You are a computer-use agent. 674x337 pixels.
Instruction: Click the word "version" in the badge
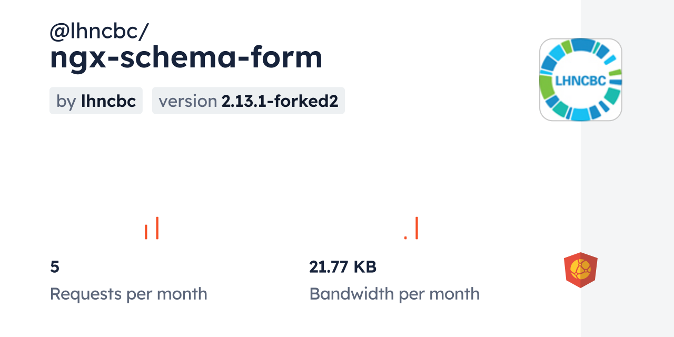pyautogui.click(x=188, y=101)
